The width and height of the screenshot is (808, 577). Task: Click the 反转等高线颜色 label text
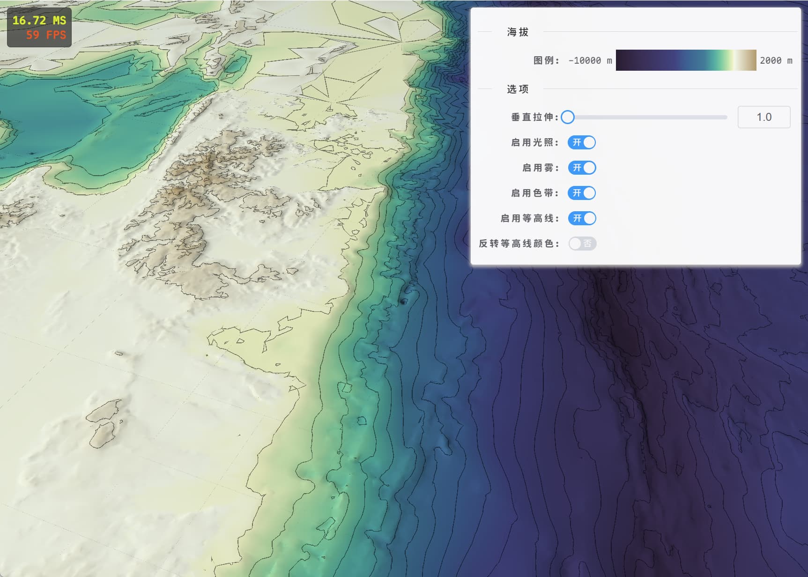tap(519, 244)
